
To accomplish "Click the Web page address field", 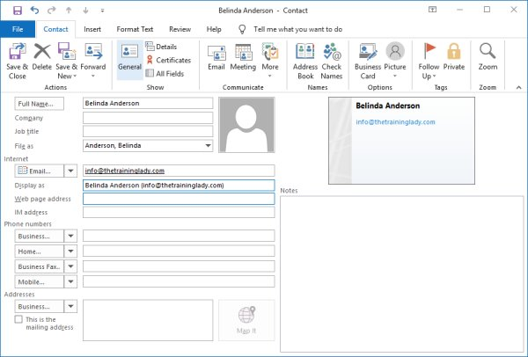I will (179, 199).
